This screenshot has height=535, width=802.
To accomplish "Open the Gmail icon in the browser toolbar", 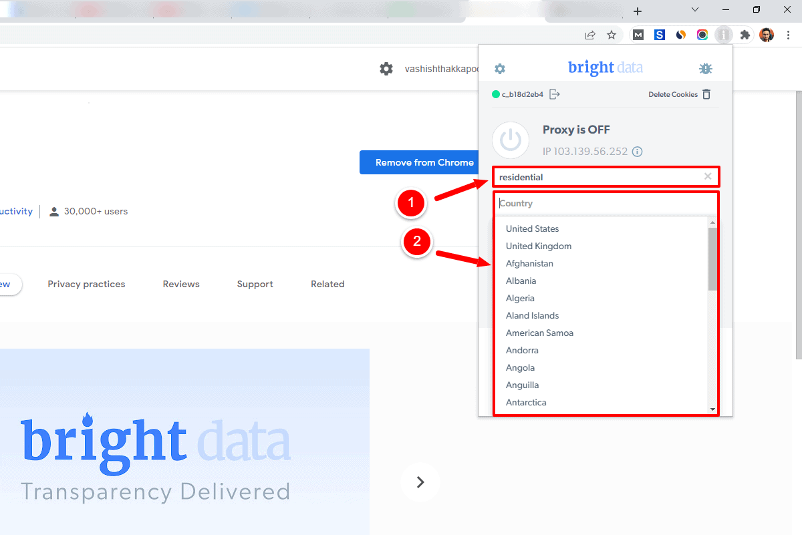I will 638,35.
